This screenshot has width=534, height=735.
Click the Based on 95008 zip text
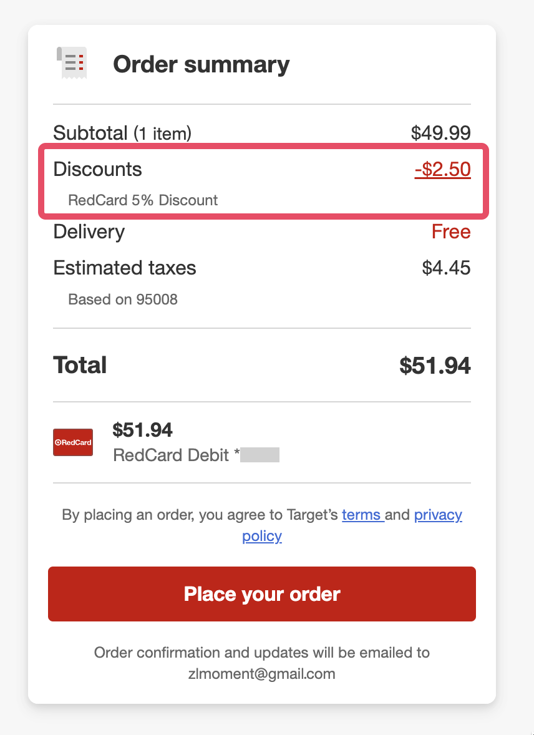[x=123, y=299]
